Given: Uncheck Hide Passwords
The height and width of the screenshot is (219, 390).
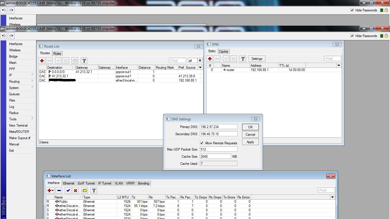Looking at the screenshot, I should 352,36.
